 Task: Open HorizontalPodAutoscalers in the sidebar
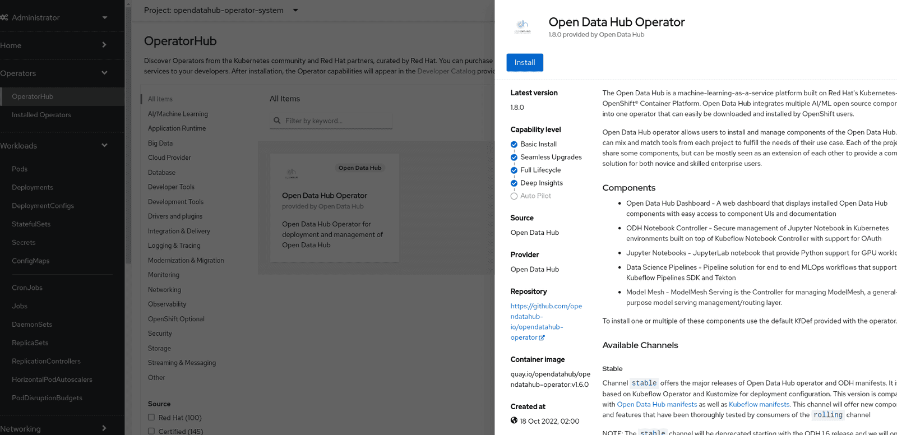(52, 380)
